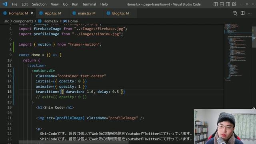Toggle secondary sidebar layout icon
The width and height of the screenshot is (256, 144).
(228, 4)
